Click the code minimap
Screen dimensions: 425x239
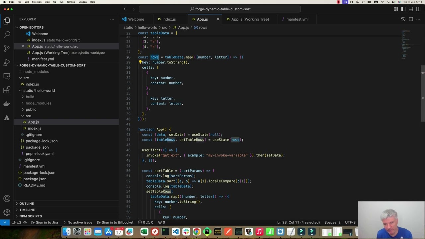point(406,45)
